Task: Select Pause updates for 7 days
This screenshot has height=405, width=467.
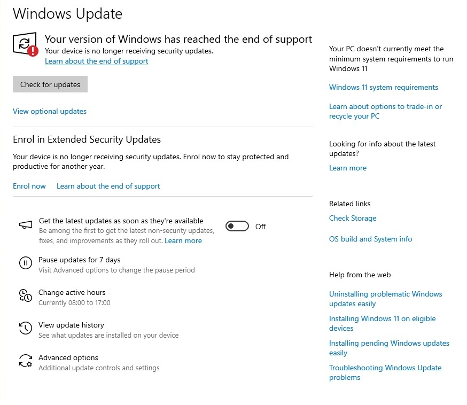Action: click(80, 260)
